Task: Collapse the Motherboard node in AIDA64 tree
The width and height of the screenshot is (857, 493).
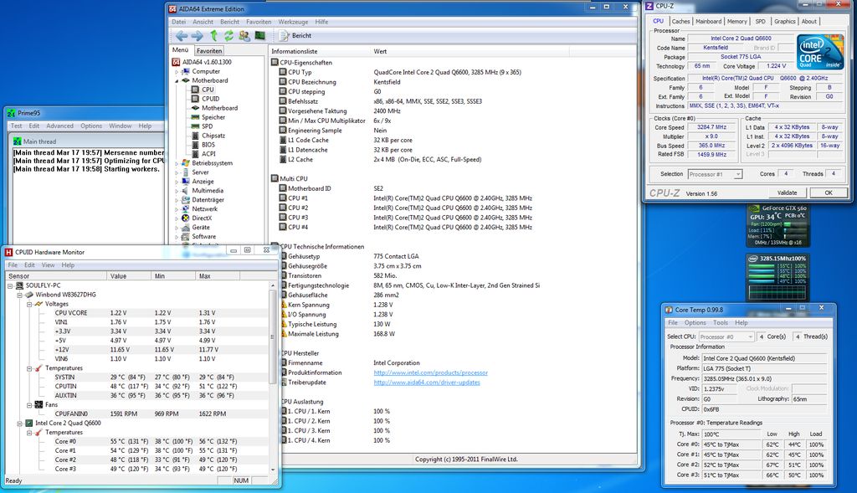Action: coord(177,81)
